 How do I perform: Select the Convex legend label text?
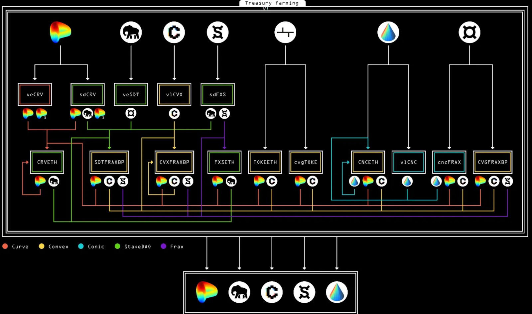tap(59, 247)
